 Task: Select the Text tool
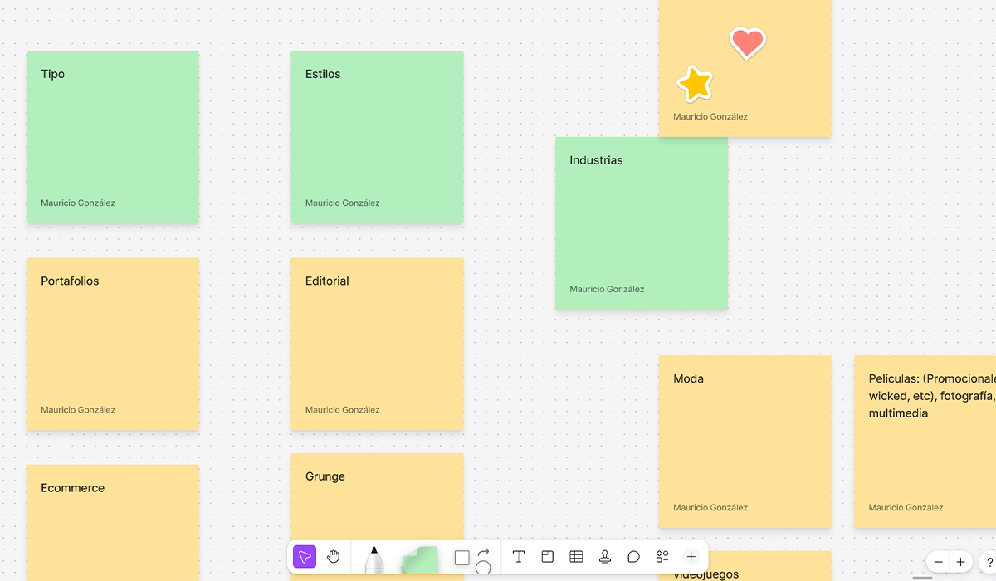pyautogui.click(x=519, y=557)
